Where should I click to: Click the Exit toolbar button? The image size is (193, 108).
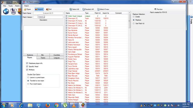click(49, 9)
